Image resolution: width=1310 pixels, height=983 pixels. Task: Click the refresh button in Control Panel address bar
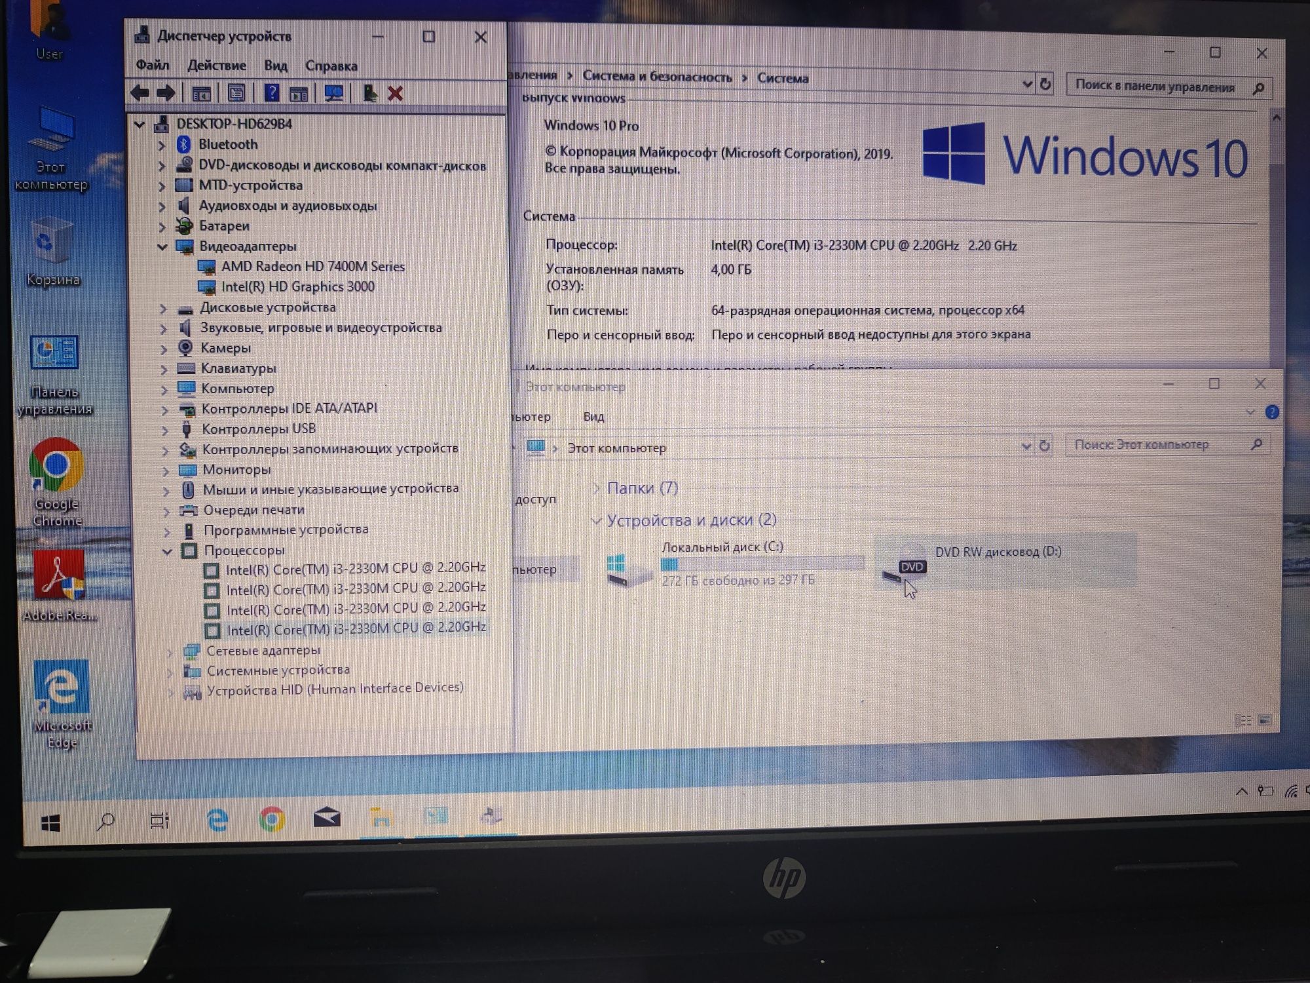(1045, 84)
